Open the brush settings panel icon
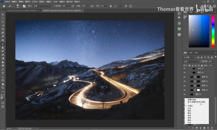This screenshot has height=130, width=217. click(x=24, y=6)
